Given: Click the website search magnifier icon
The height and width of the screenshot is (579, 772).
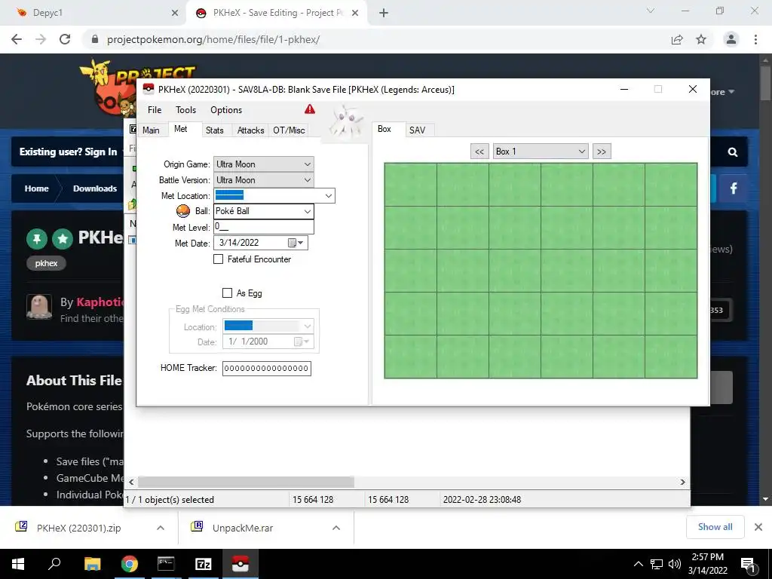Looking at the screenshot, I should (733, 152).
